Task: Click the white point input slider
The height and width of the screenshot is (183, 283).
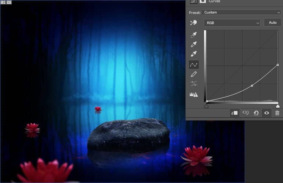Action: [x=277, y=106]
